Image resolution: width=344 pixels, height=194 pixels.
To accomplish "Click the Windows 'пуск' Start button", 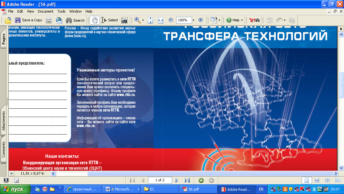I will (x=16, y=189).
